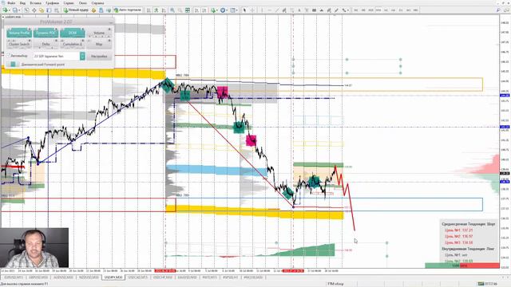
Task: Toggle Cumulative Delta in ProVolume panel
Action: click(x=73, y=44)
